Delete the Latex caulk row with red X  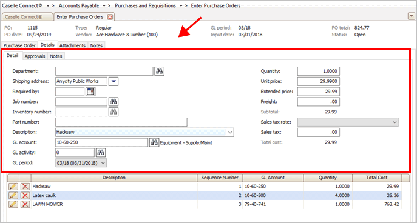point(25,196)
